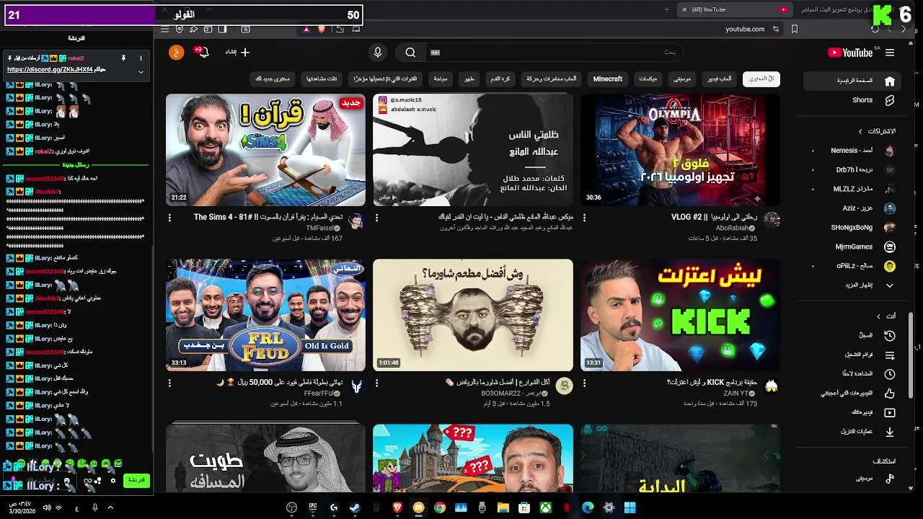Open chat settings gear icon

pos(112,480)
